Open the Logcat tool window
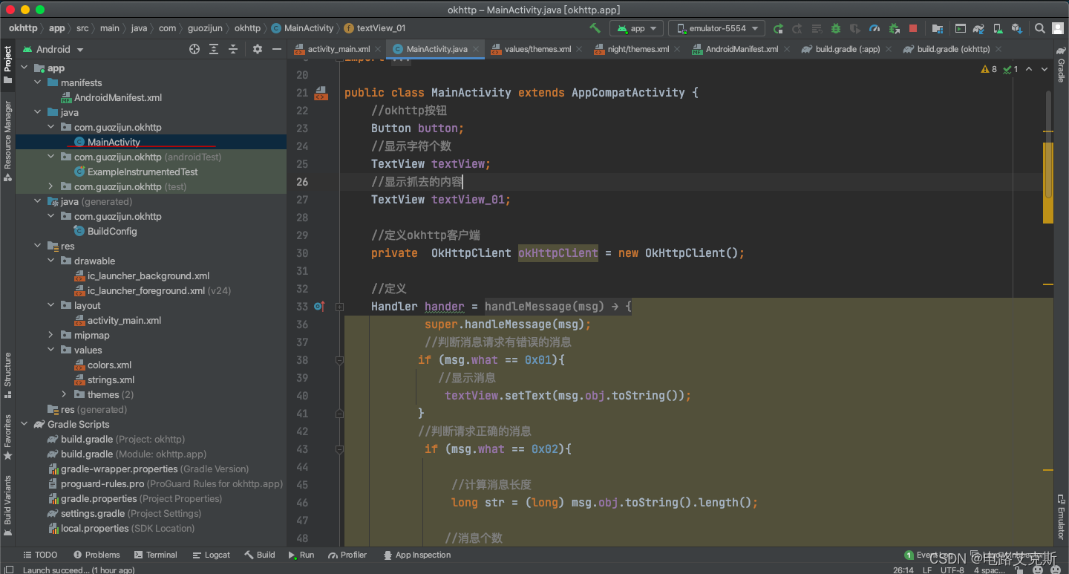 tap(212, 555)
